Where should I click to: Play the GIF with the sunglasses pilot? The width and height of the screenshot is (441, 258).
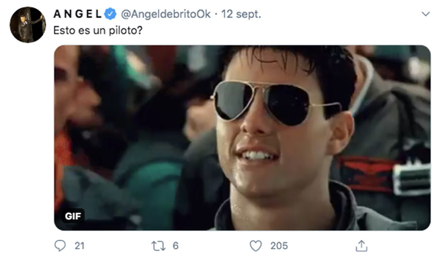pyautogui.click(x=242, y=138)
